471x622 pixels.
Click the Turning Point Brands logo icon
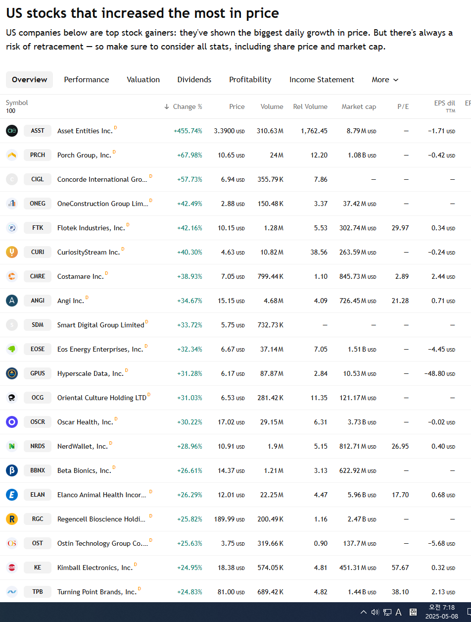pos(12,592)
